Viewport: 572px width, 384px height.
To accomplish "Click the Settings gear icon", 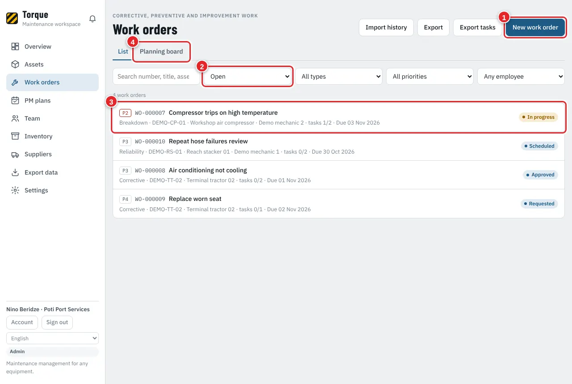I will pyautogui.click(x=15, y=190).
